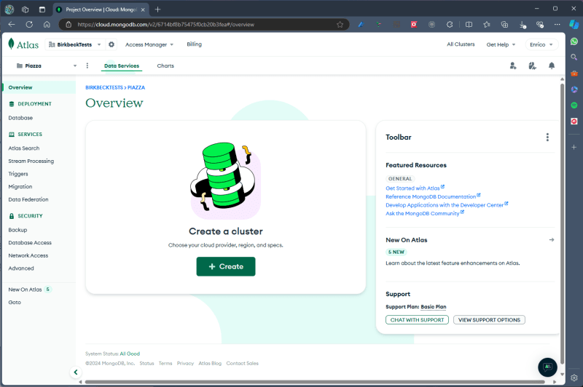Open Migration in sidebar
Viewport: 583px width, 387px height.
[20, 187]
